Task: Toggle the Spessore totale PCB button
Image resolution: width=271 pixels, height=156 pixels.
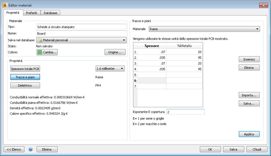Action: (x=25, y=69)
